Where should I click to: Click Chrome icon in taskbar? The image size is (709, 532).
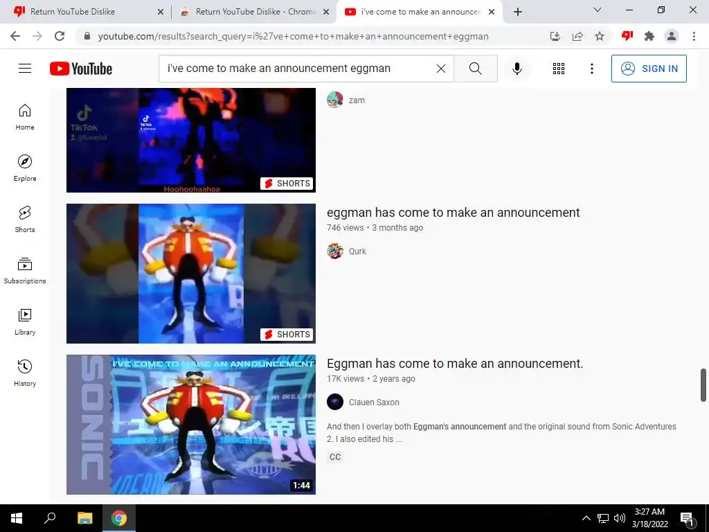coord(119,518)
